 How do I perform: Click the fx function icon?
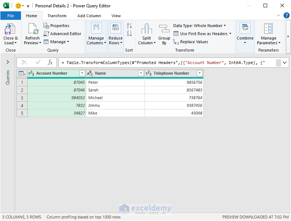[50, 62]
